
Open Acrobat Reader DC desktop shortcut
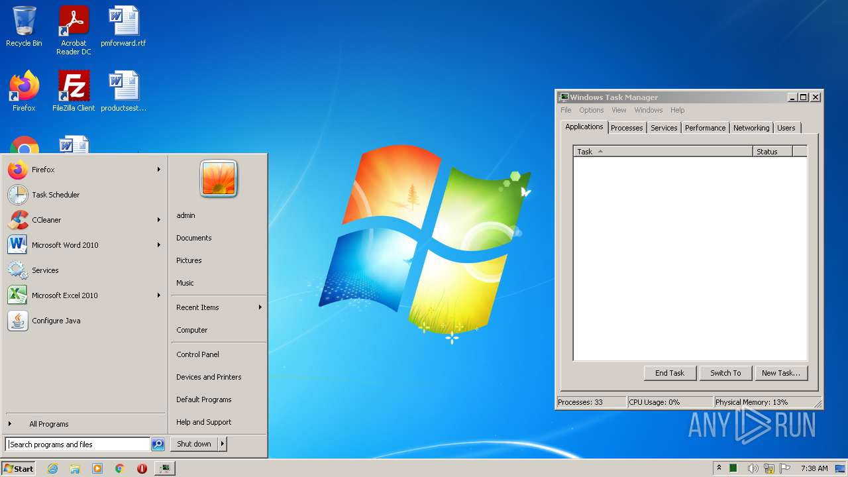74,30
